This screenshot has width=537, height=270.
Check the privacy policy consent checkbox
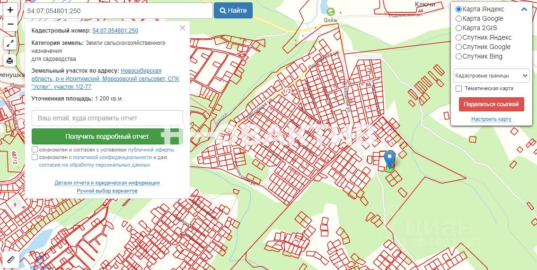pyautogui.click(x=35, y=157)
